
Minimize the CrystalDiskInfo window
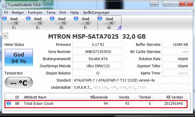click(167, 4)
